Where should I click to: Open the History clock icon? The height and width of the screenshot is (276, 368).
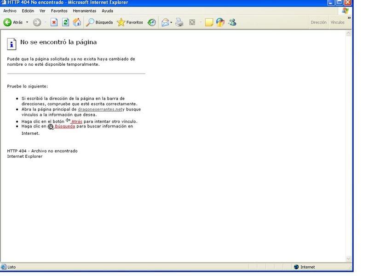pos(152,23)
